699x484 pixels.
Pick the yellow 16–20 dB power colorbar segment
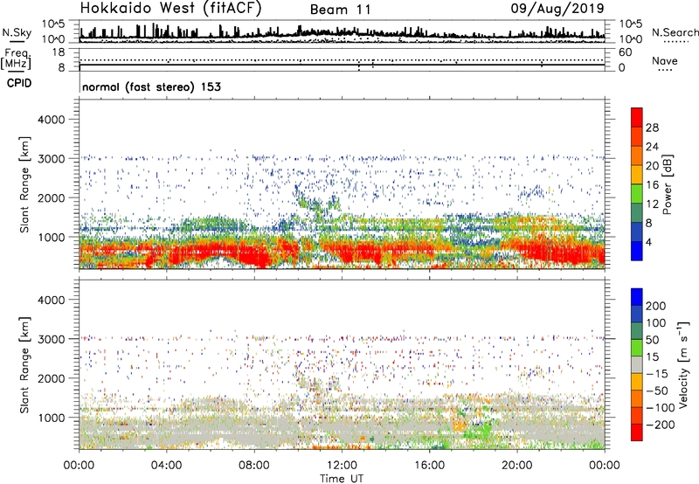point(637,175)
